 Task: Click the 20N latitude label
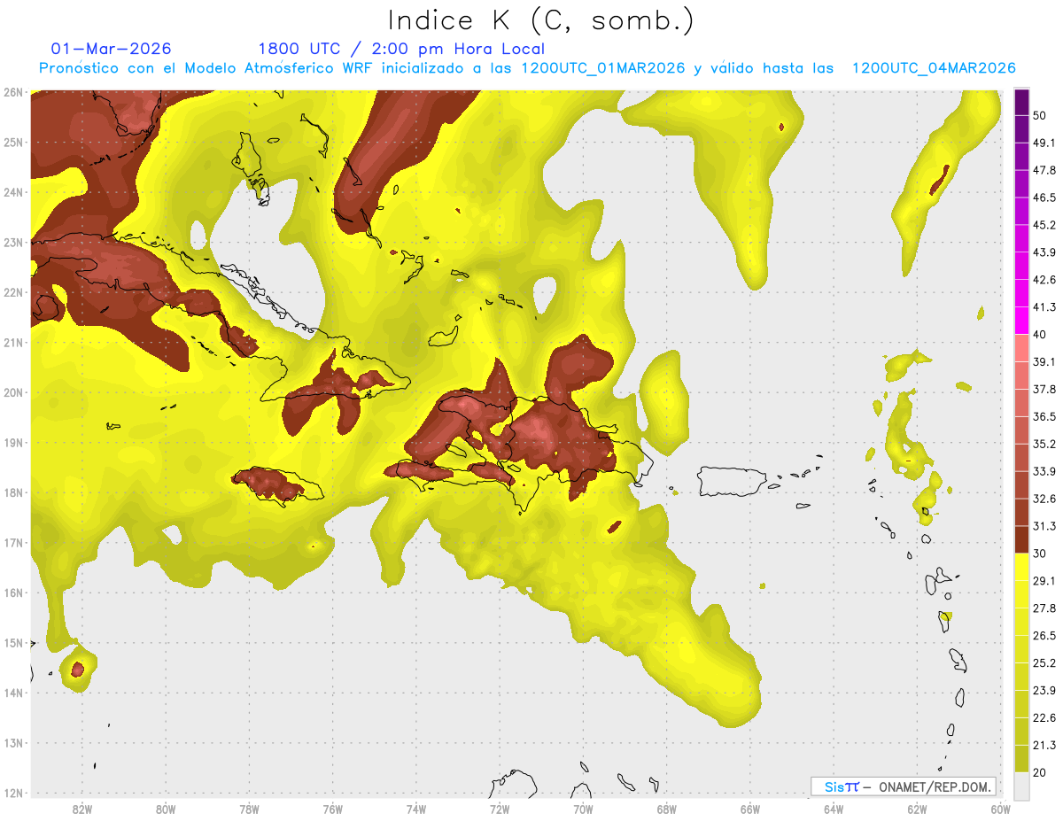pyautogui.click(x=12, y=392)
